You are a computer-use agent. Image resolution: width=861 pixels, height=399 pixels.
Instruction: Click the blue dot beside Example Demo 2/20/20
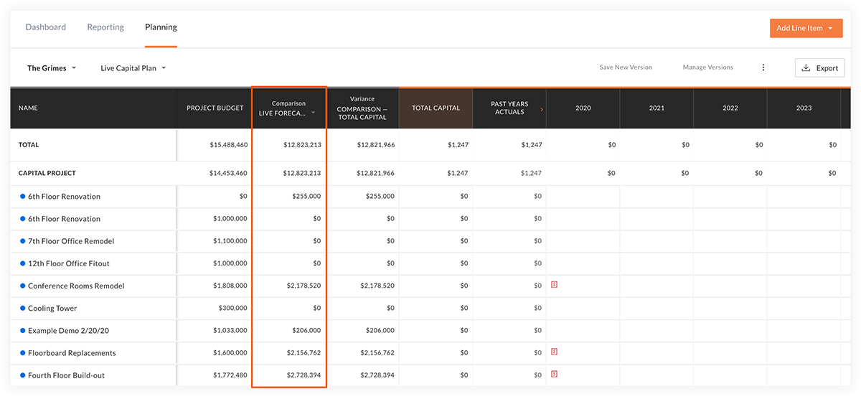[22, 330]
